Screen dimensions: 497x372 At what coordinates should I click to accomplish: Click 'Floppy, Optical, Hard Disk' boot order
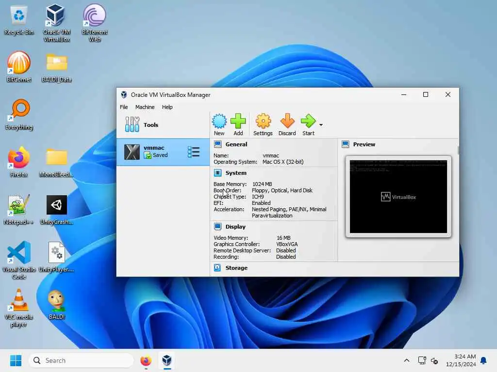coord(282,190)
